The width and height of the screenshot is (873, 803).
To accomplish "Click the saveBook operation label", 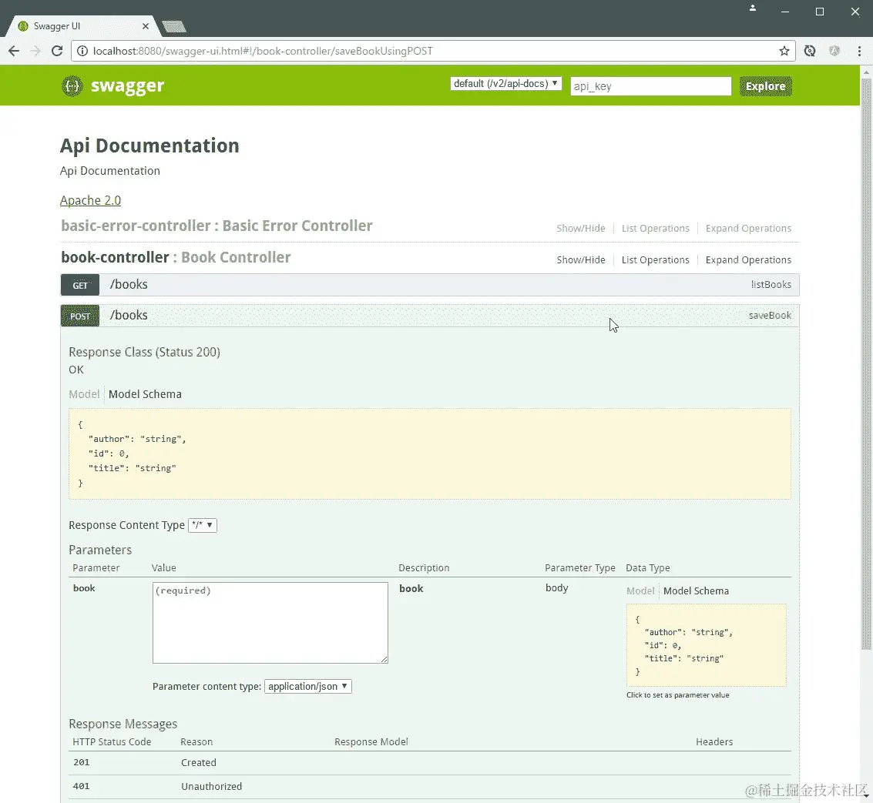I will (770, 315).
